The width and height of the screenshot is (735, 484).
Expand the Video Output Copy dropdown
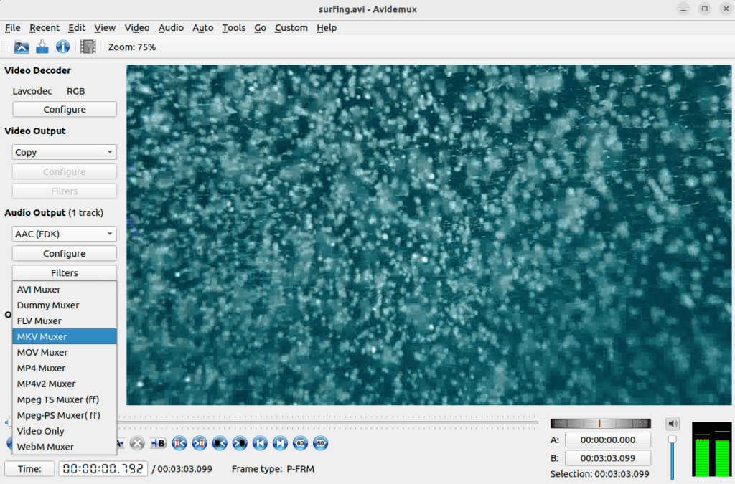pyautogui.click(x=64, y=152)
